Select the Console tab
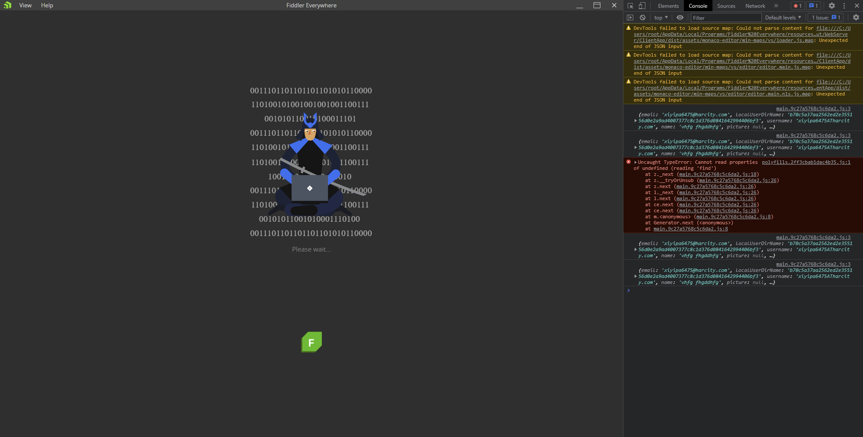 click(x=698, y=6)
